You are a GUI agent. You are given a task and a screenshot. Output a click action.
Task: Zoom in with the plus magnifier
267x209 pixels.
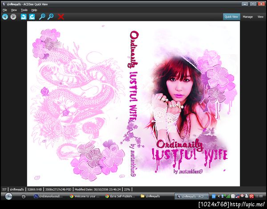click(x=42, y=16)
